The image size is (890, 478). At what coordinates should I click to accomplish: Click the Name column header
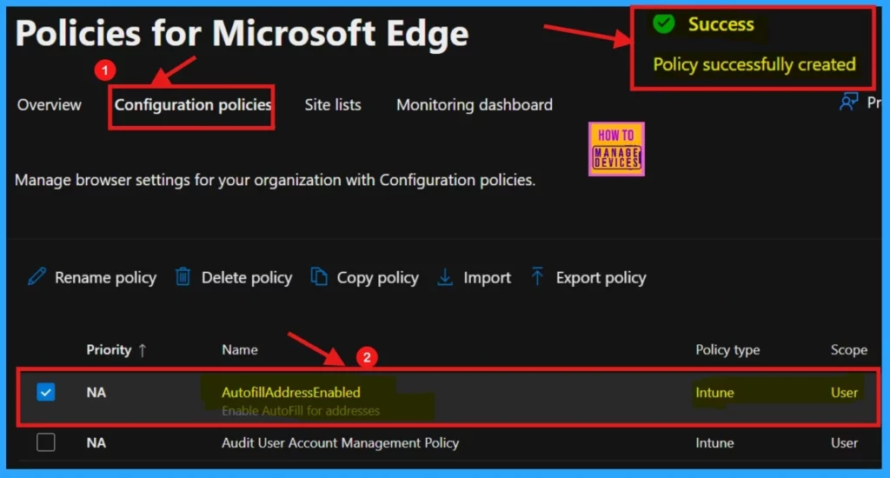tap(240, 349)
